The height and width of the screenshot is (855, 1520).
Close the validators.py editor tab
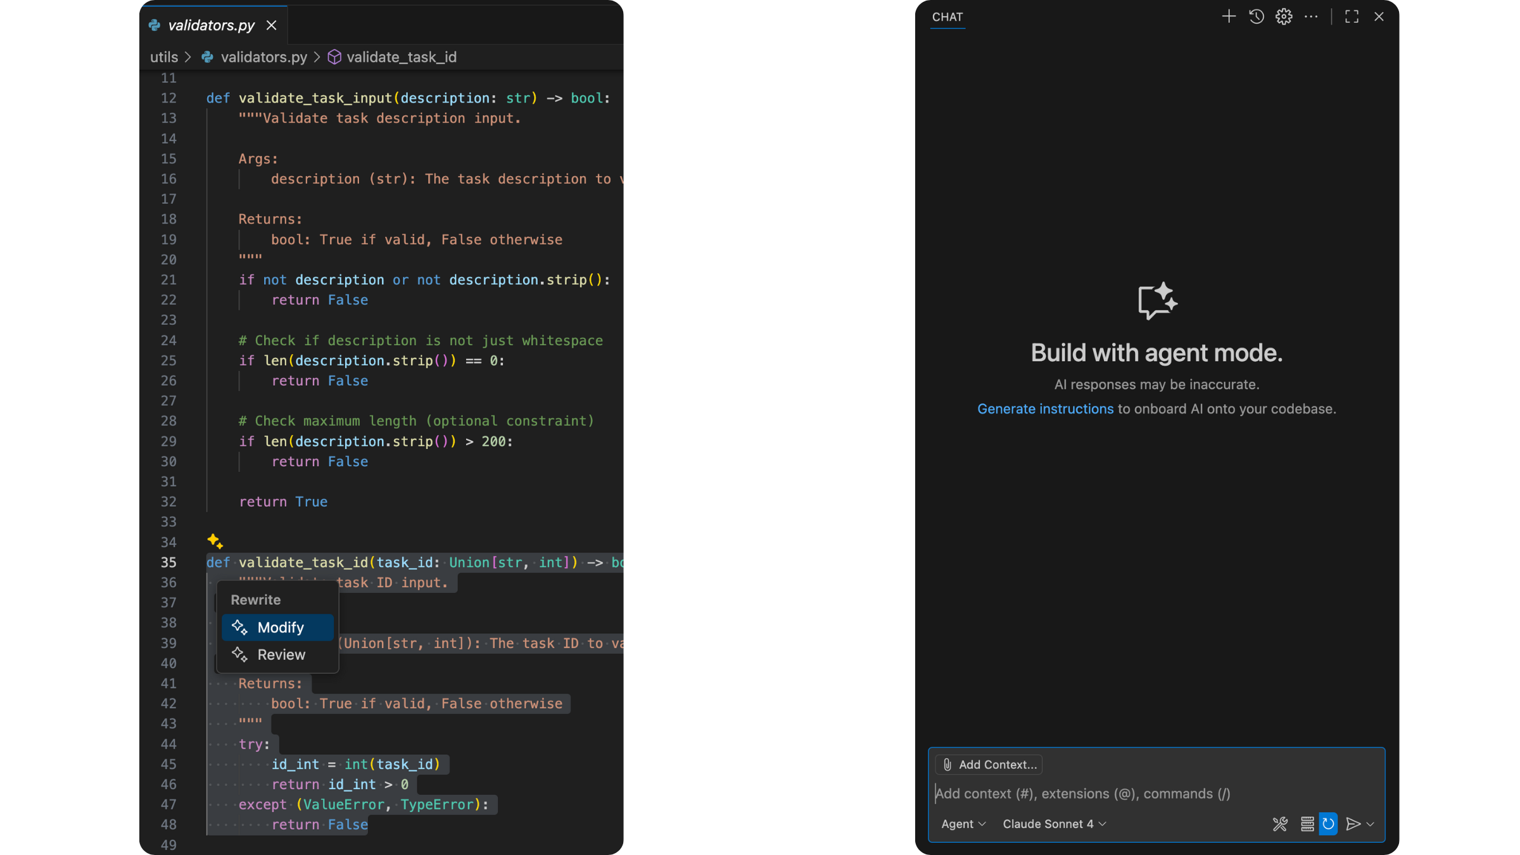pos(271,25)
